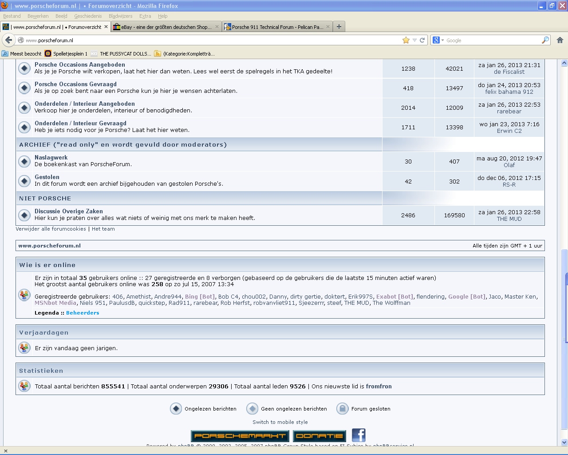Screen dimensions: 568x455
Task: Open the Bladwijzers menu
Action: tap(120, 16)
